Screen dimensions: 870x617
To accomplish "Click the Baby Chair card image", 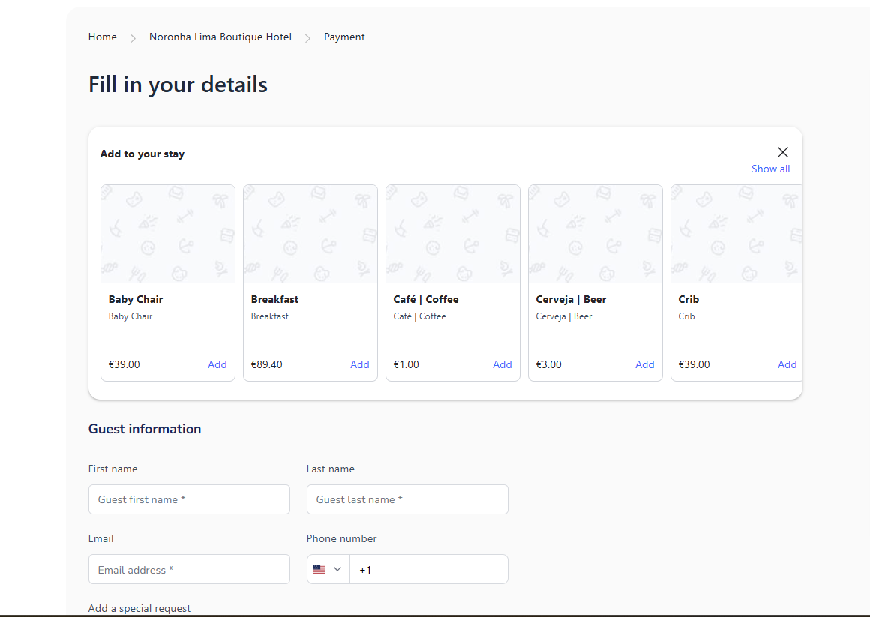I will (168, 234).
